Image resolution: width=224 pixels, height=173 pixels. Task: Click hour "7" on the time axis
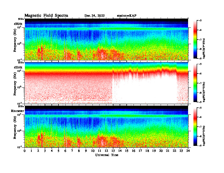point(72,151)
